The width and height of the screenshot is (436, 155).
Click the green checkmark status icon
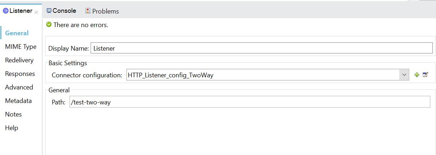point(49,25)
